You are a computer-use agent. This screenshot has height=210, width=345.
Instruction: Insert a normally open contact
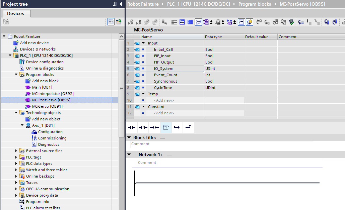click(132, 127)
